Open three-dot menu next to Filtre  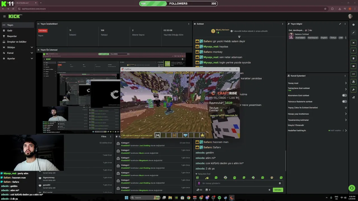click(111, 137)
